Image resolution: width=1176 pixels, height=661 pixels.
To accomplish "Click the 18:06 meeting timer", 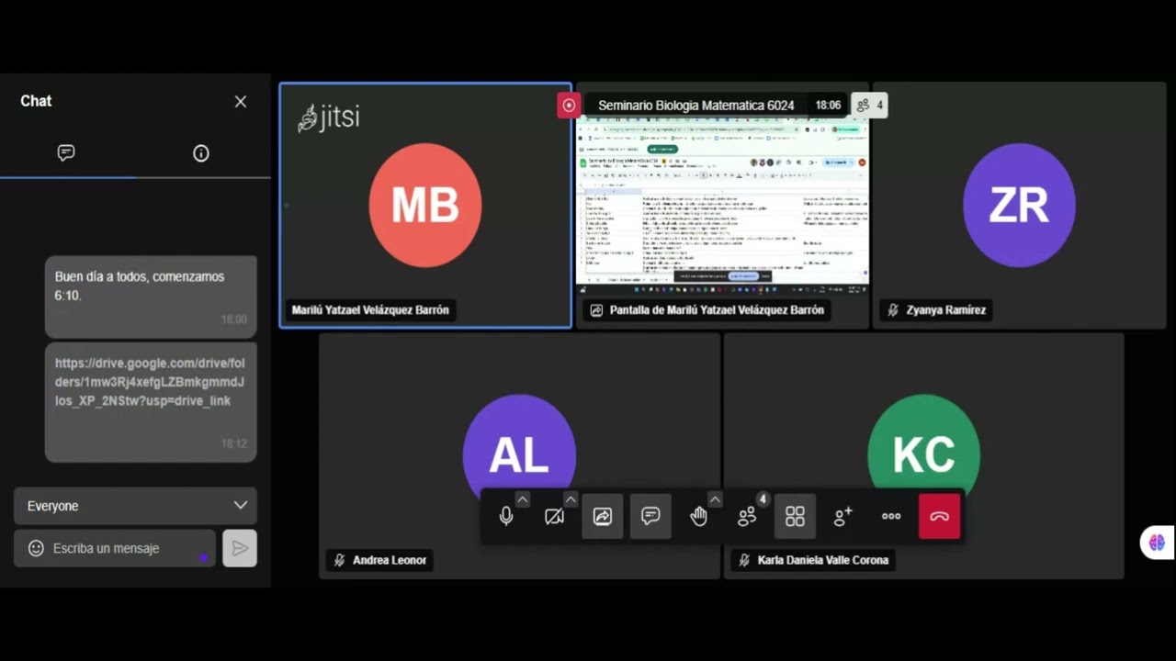I will click(828, 106).
